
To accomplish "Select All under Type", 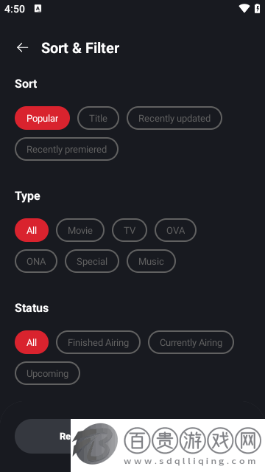I will click(x=32, y=230).
